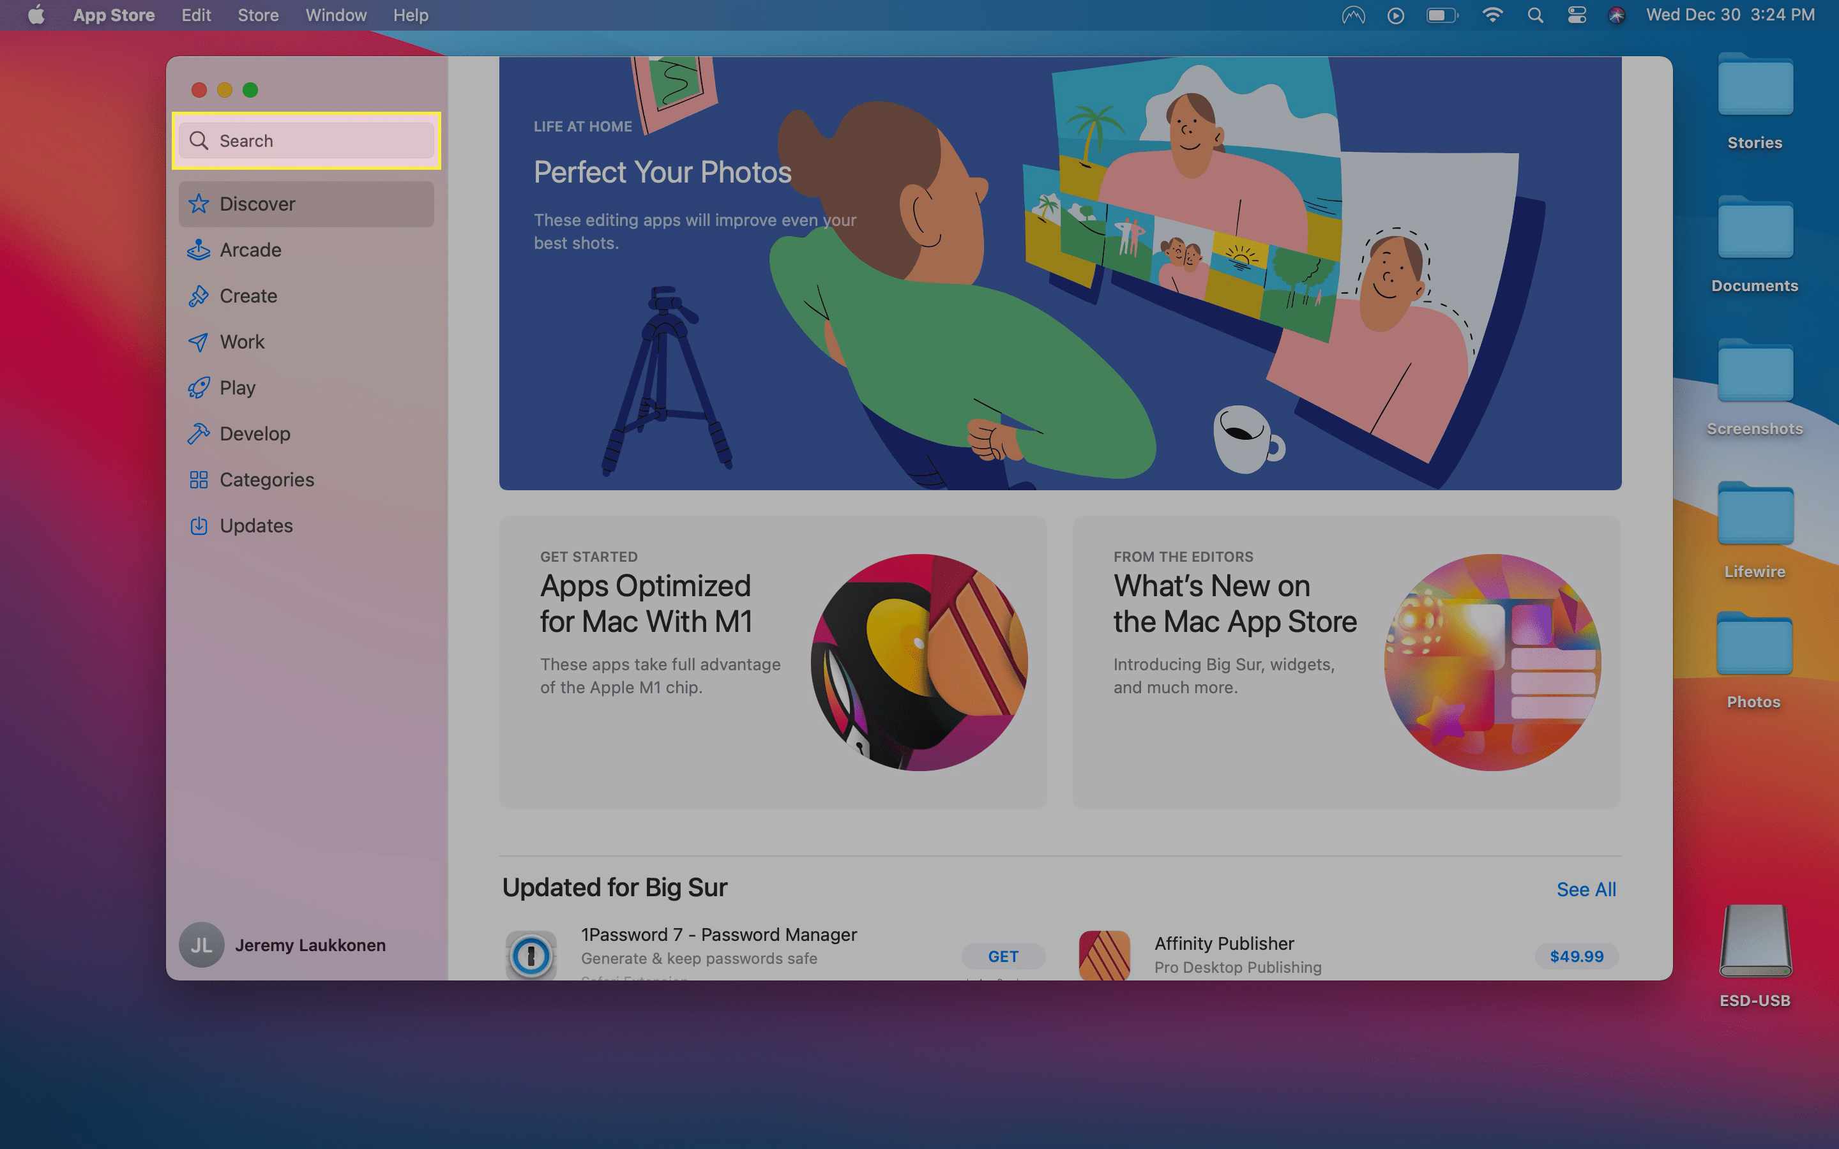Screen dimensions: 1839x1149
Task: Click $49.99 price button for Affinity Publisher
Action: pyautogui.click(x=1577, y=956)
